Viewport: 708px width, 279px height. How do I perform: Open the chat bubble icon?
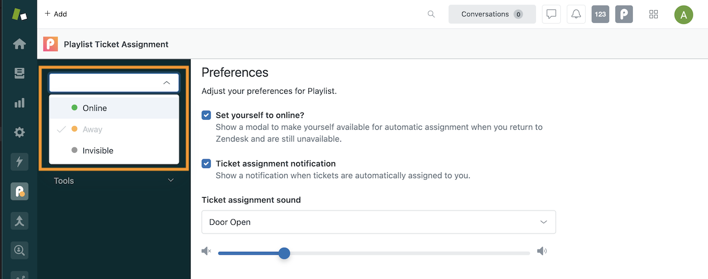pyautogui.click(x=551, y=14)
